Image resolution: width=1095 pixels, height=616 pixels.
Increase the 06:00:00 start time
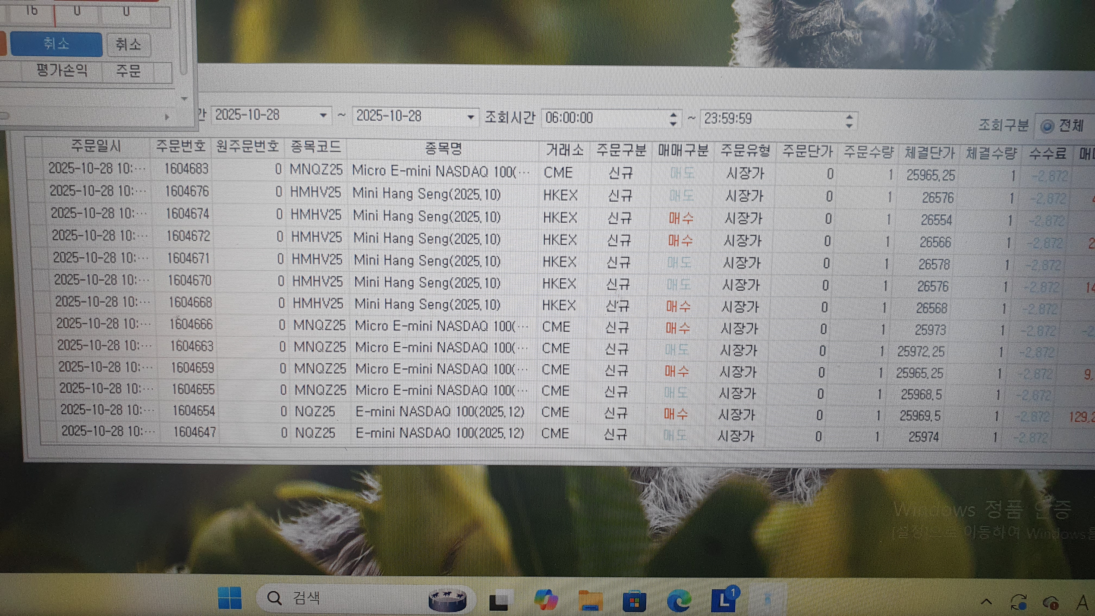673,115
